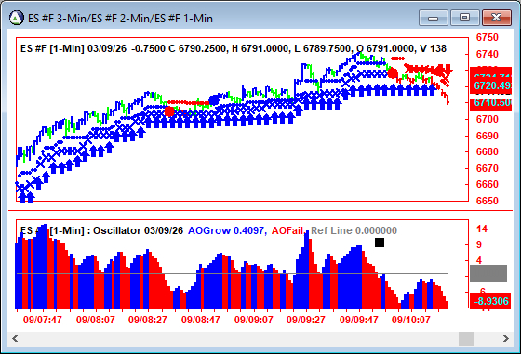Click the 6660 price axis label
Viewport: 521px width, 354px height.
click(488, 184)
